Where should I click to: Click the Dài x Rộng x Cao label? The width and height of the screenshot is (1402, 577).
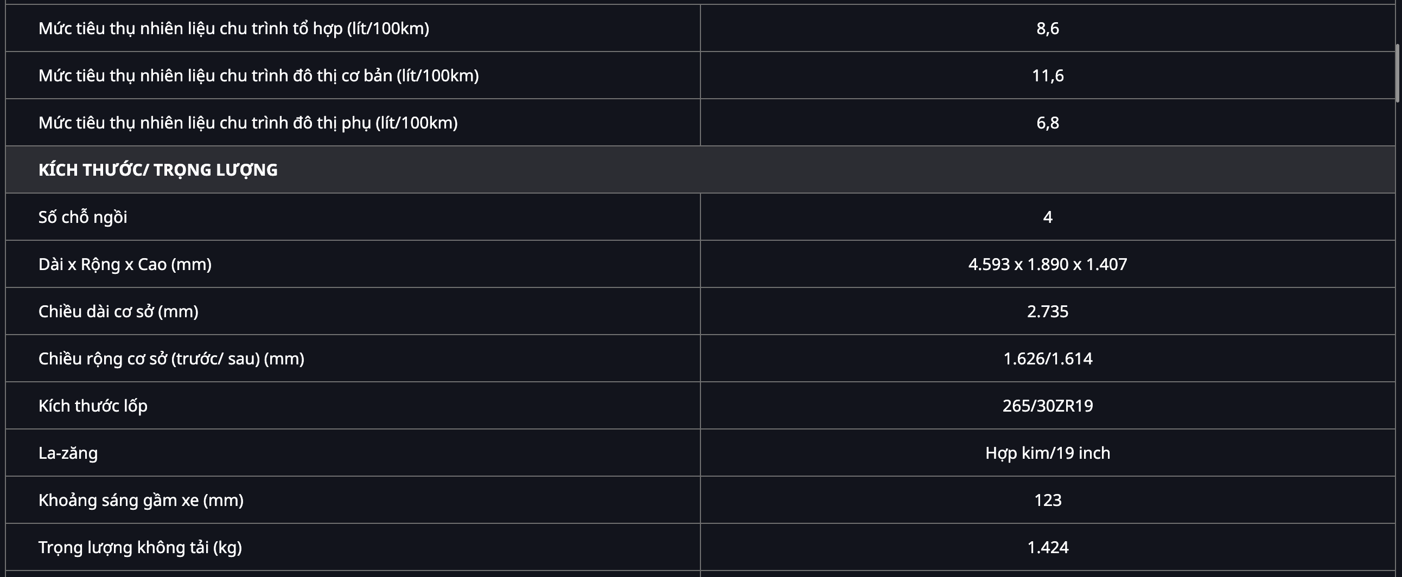click(125, 264)
